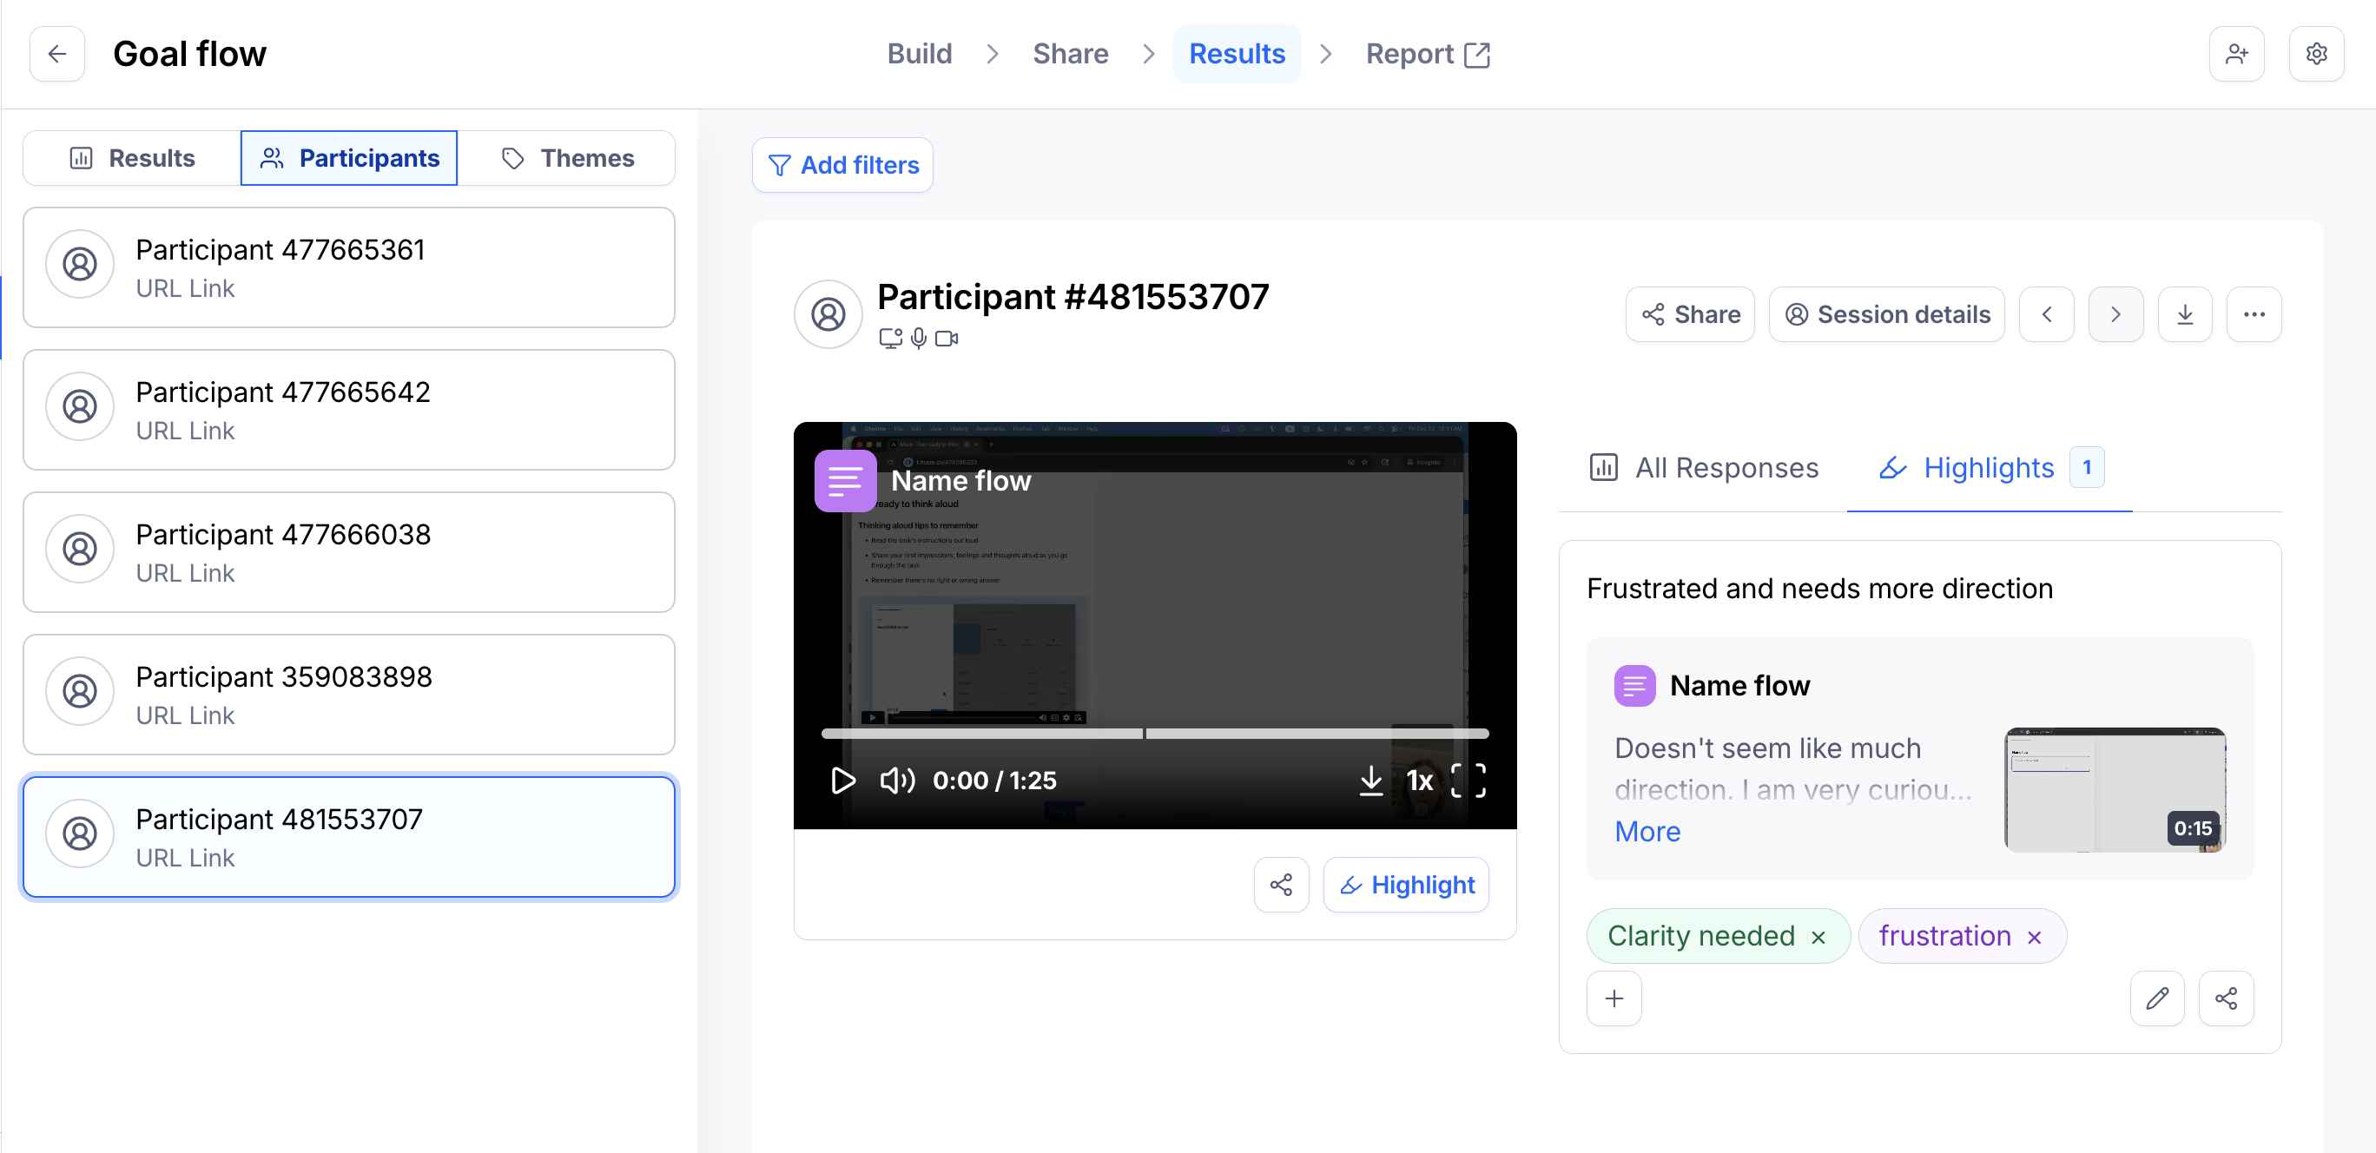Open the settings gear icon
The image size is (2376, 1153).
coord(2315,55)
